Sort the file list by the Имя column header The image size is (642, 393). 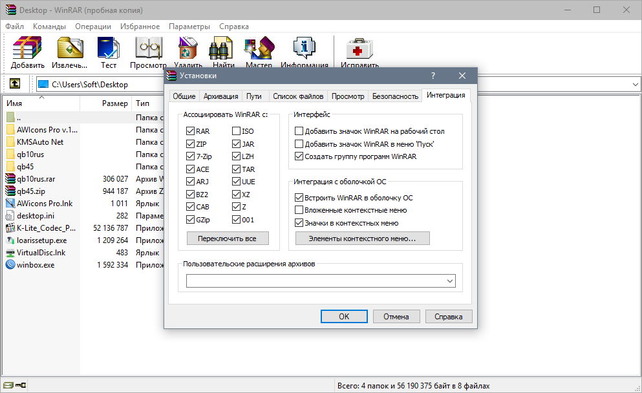[41, 103]
